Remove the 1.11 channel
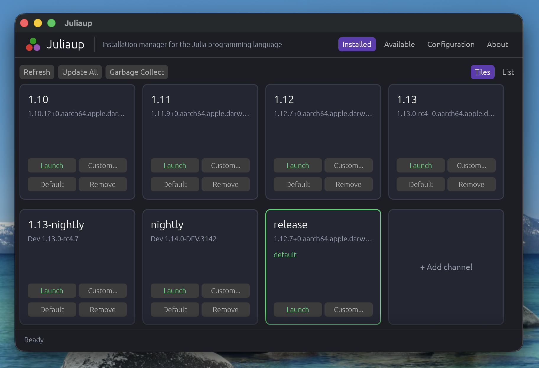 [x=226, y=184]
